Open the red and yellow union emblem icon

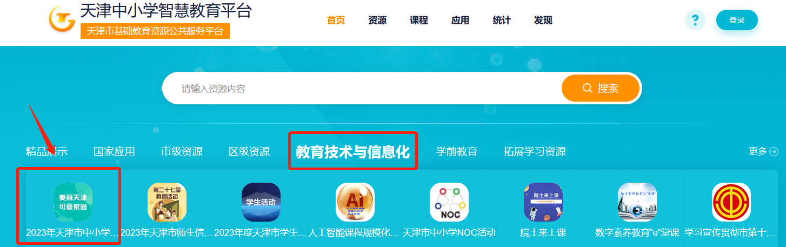[731, 202]
